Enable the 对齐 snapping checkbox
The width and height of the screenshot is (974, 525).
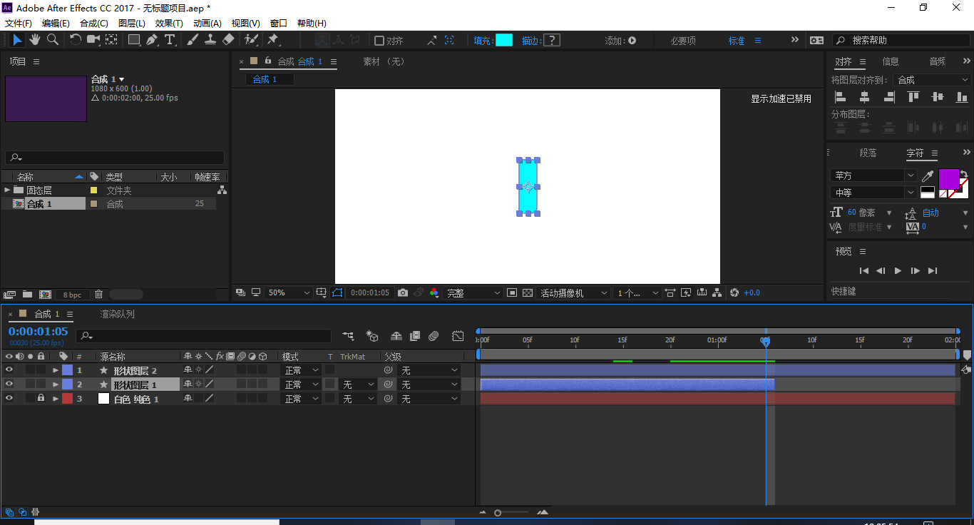(379, 41)
